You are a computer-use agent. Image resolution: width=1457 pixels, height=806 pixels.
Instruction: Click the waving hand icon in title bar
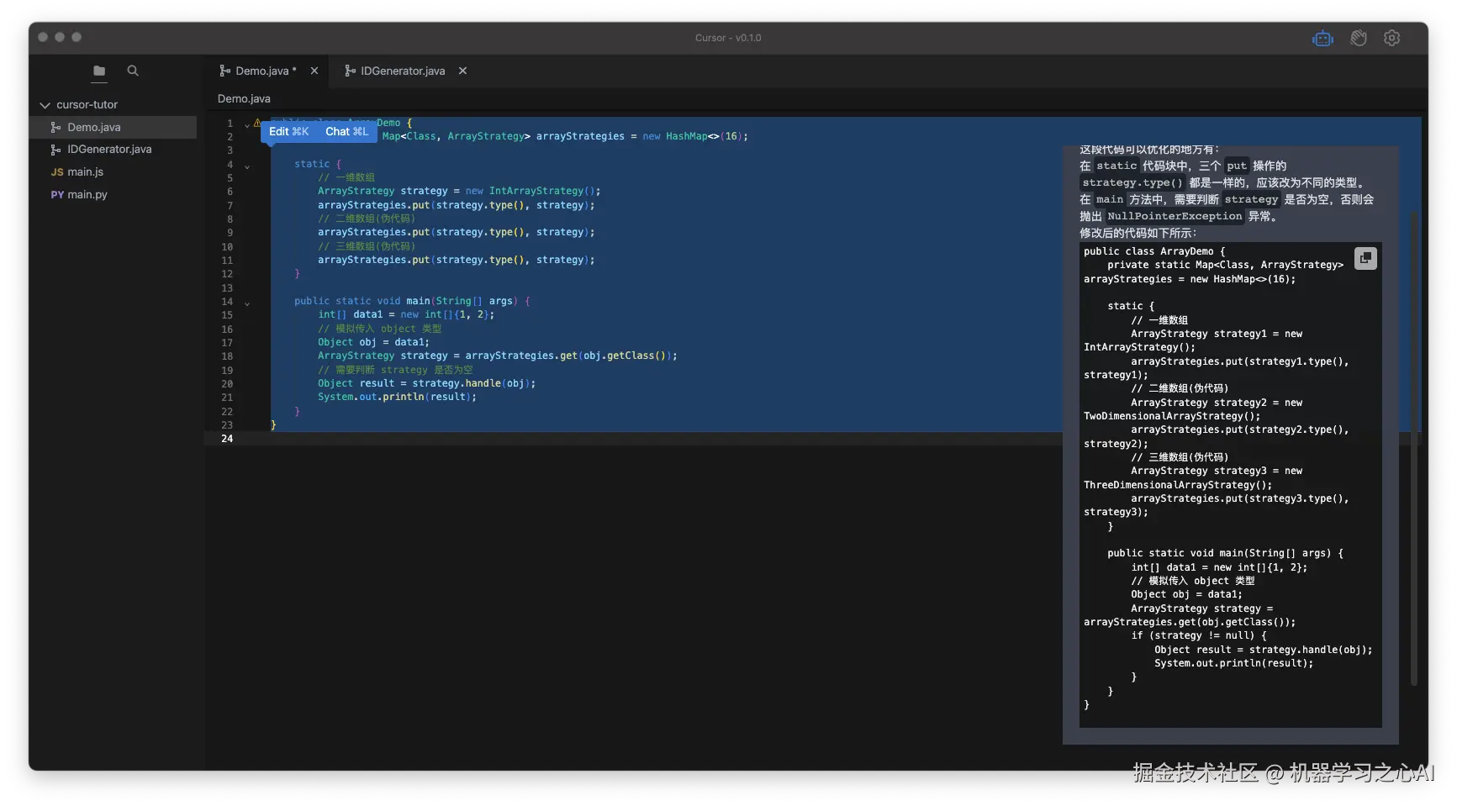pyautogui.click(x=1358, y=39)
